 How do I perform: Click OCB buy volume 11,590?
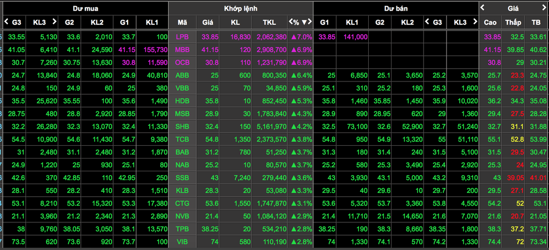click(x=157, y=63)
